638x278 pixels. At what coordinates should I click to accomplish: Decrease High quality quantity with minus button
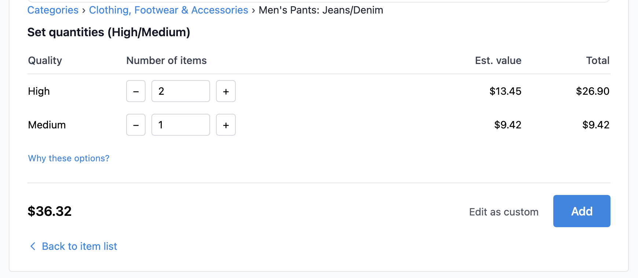pyautogui.click(x=135, y=91)
